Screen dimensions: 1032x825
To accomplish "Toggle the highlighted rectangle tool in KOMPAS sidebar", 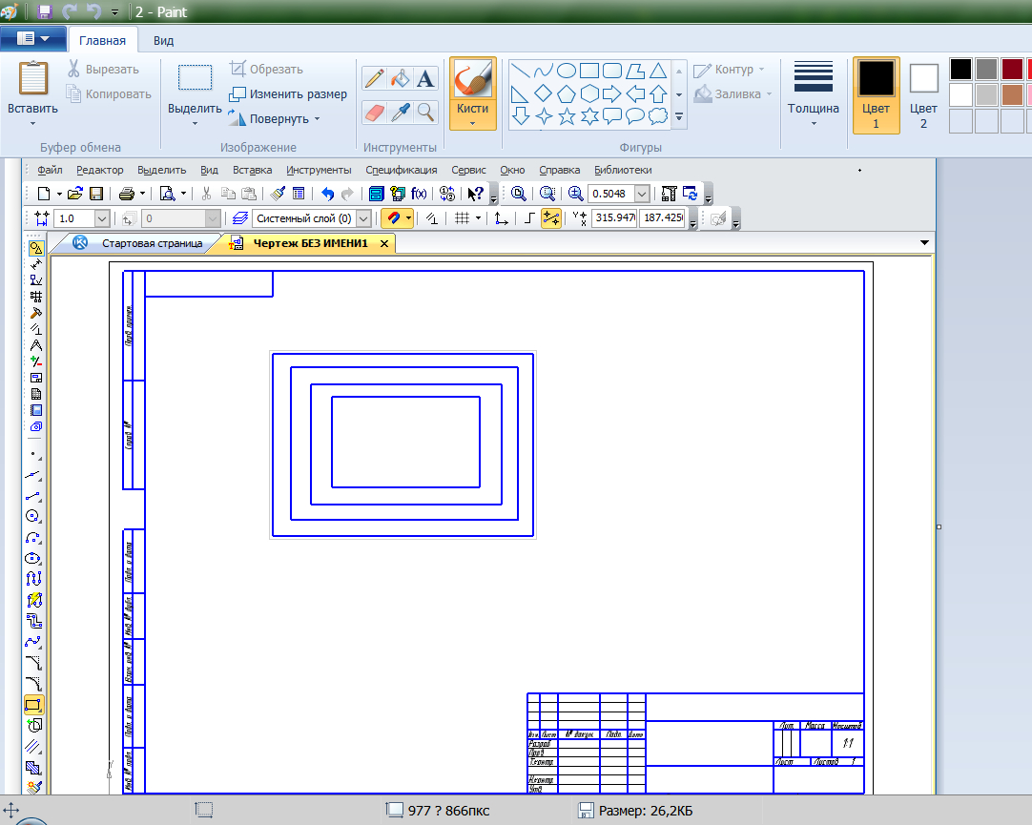I will (33, 705).
